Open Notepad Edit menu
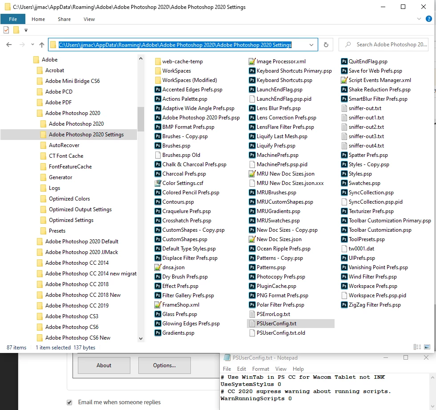 (x=241, y=369)
